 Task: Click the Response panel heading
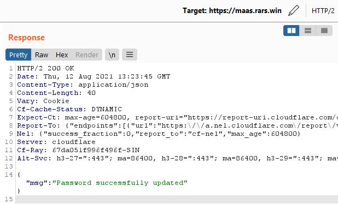(x=26, y=38)
